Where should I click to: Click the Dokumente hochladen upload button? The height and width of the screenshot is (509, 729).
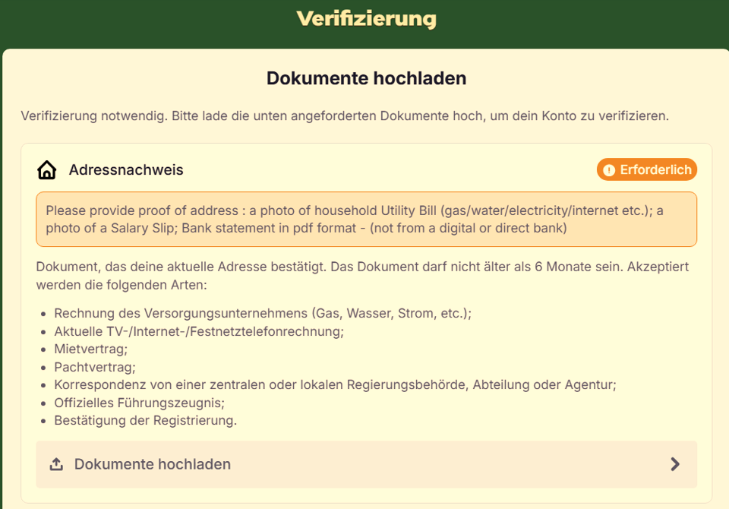(366, 464)
